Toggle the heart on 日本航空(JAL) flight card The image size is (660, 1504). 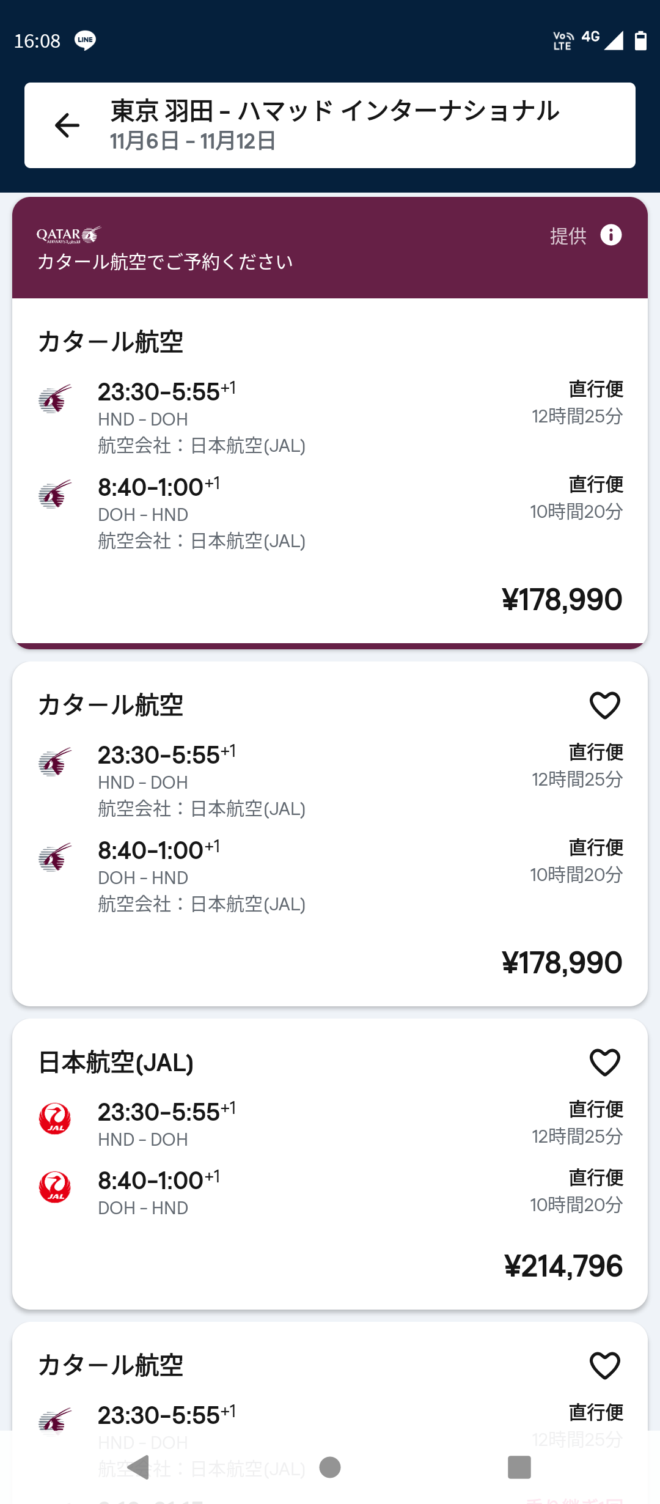point(604,1062)
